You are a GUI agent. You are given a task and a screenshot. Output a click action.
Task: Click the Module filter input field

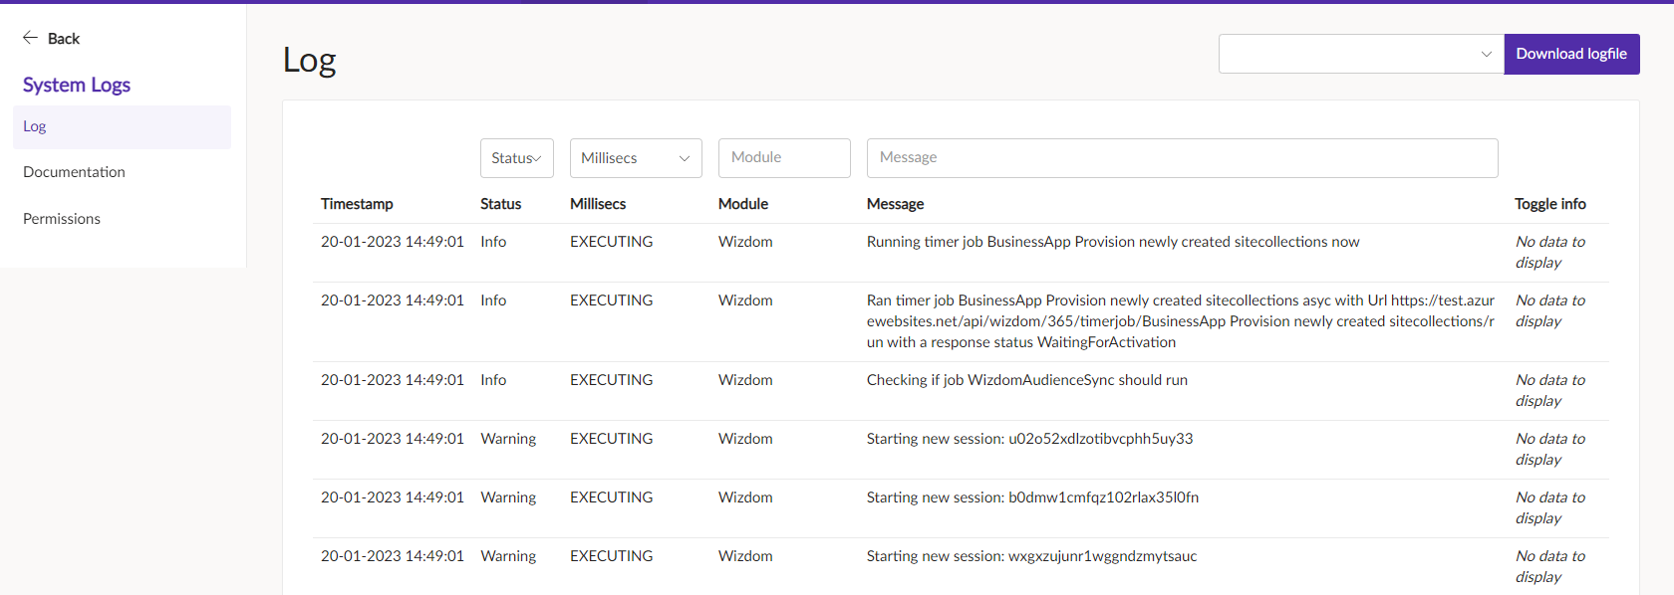(784, 158)
